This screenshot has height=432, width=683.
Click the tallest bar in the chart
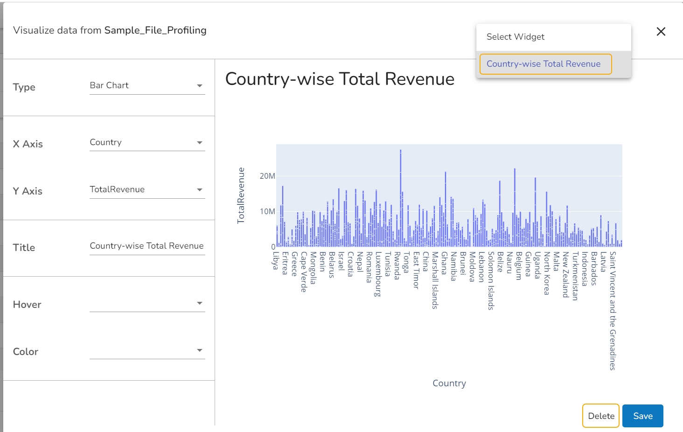[400, 196]
